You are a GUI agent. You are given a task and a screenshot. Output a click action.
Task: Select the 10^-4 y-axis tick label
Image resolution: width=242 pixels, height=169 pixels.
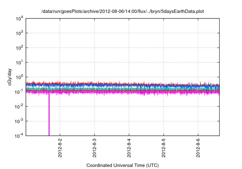pyautogui.click(x=18, y=135)
